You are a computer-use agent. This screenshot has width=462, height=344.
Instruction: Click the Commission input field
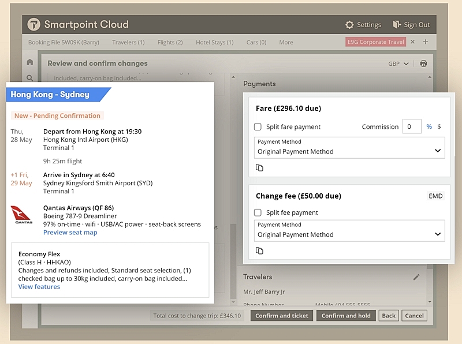point(412,126)
